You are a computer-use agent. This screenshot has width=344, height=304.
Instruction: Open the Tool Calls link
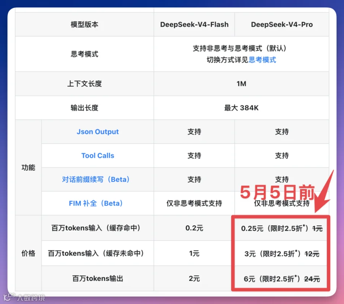[x=97, y=155]
